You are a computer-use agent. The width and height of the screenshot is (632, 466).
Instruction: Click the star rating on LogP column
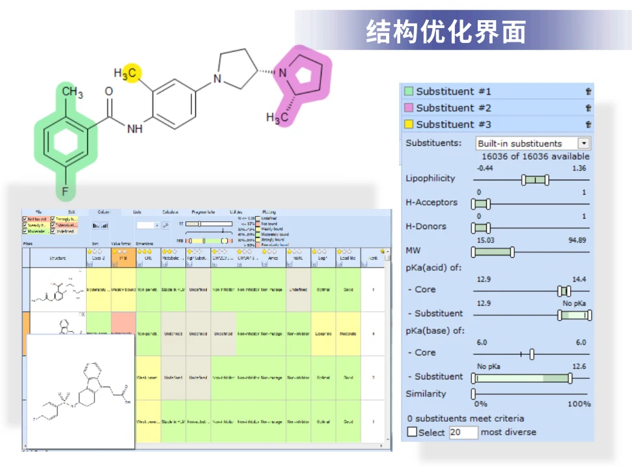click(x=319, y=251)
